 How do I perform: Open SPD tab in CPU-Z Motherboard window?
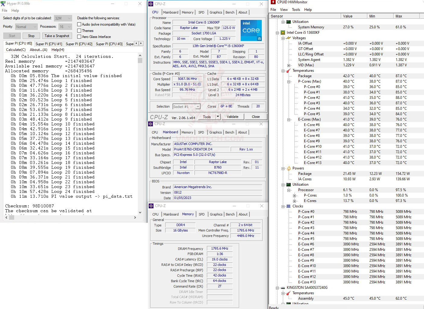(201, 132)
